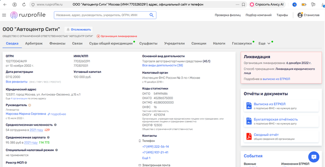
Task: Open выписке из ЕГРЮЛ link in Ликвидация box
Action: (x=276, y=79)
